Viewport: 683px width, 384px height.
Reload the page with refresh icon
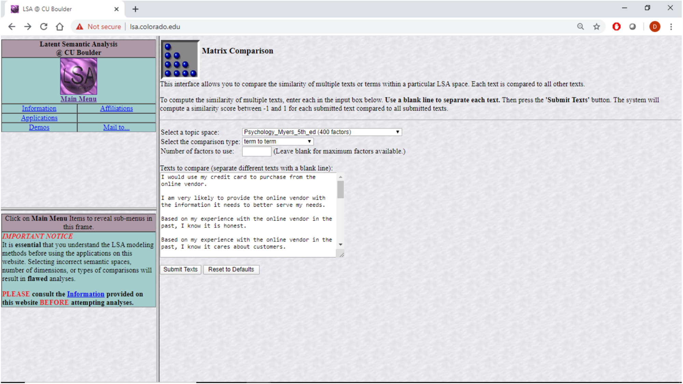pos(44,27)
